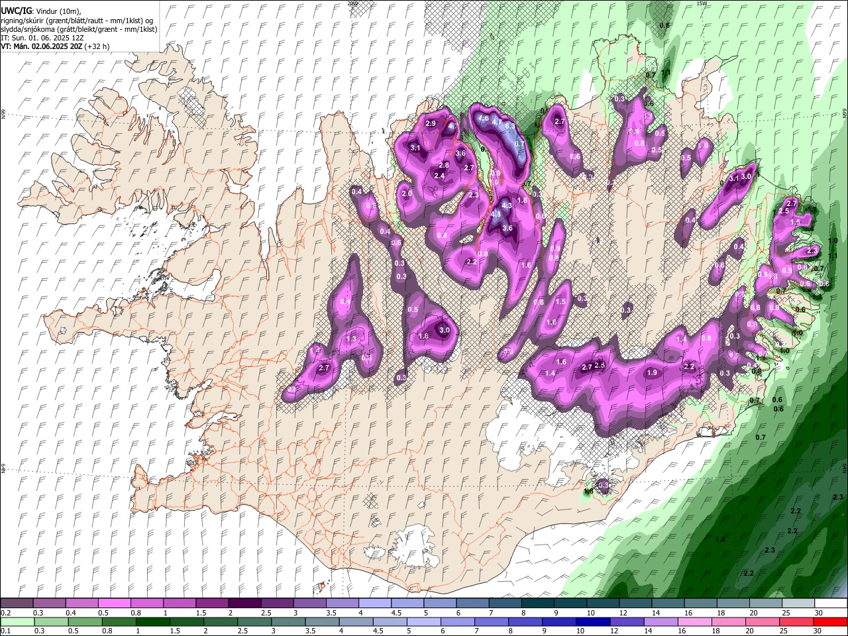Select the dark purple snow-scale swatch for 2 mm
The image size is (848, 636).
point(245,603)
